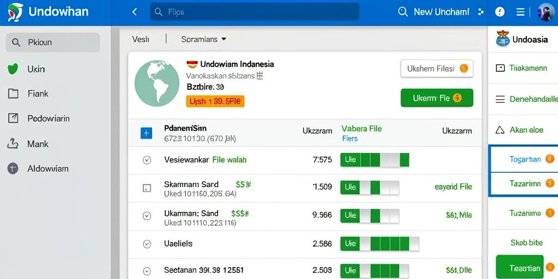The image size is (558, 279).
Task: Click the magnifier icon in the Flics field
Action: tap(159, 12)
